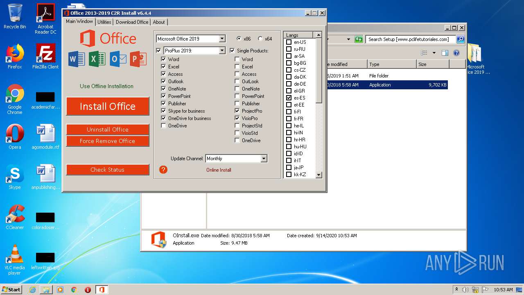Switch to the Main Window tab
Image resolution: width=524 pixels, height=295 pixels.
pos(79,21)
